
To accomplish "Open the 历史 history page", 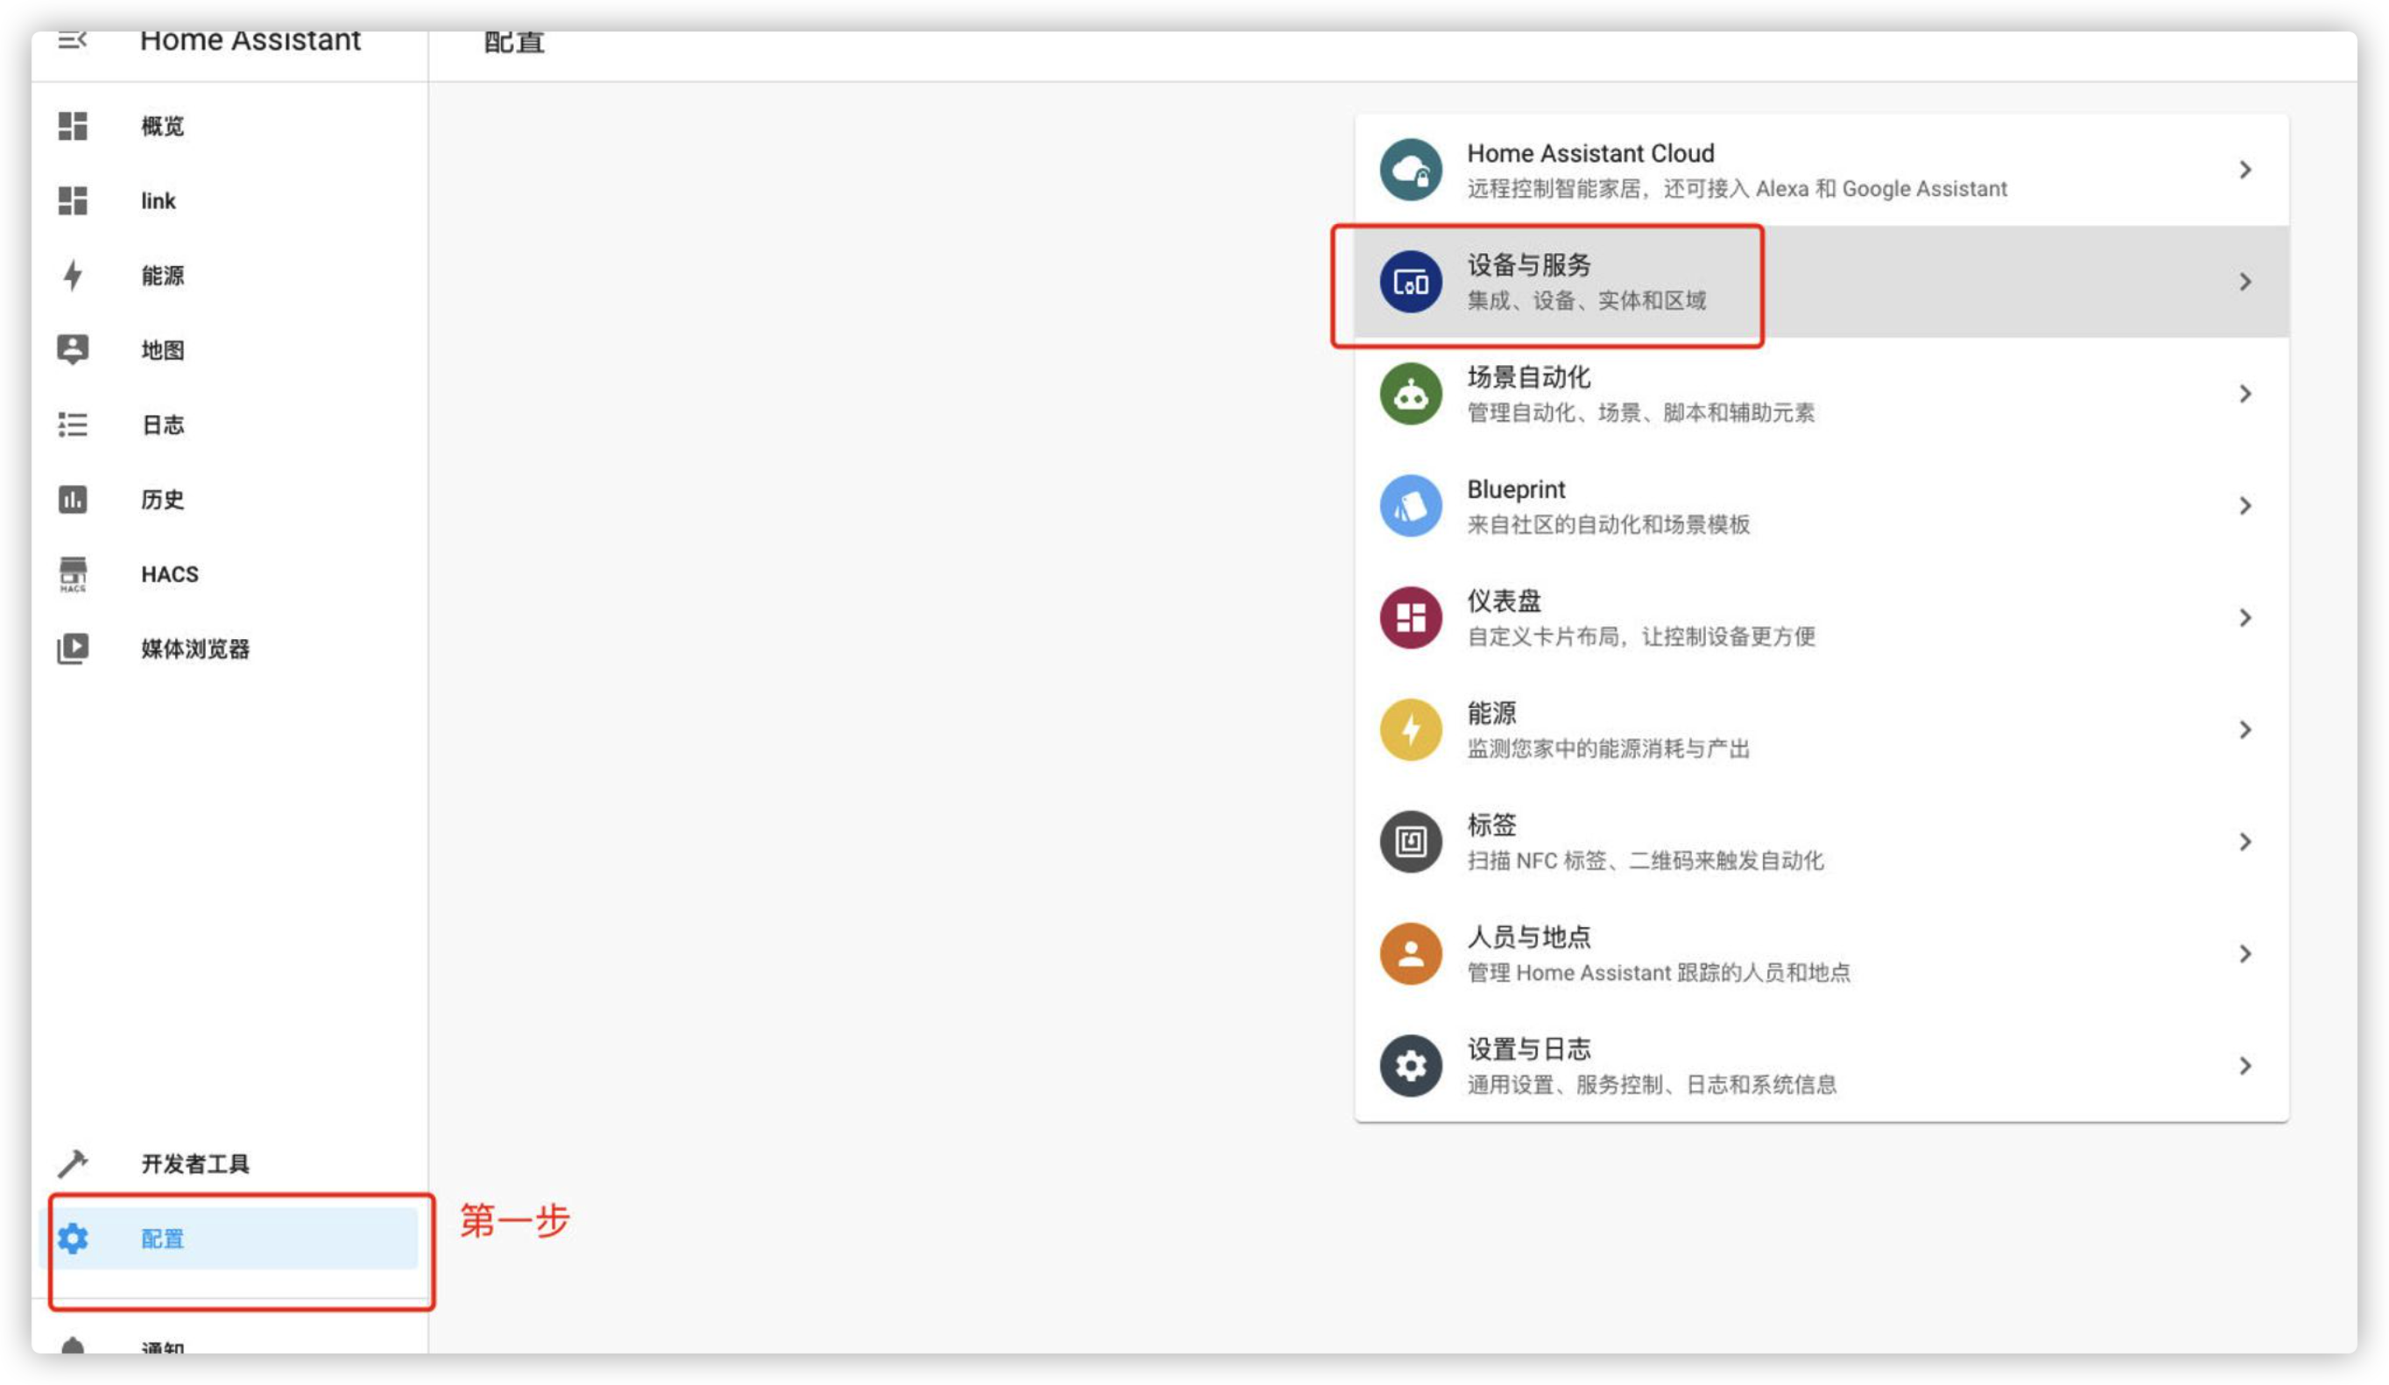I will pos(228,500).
